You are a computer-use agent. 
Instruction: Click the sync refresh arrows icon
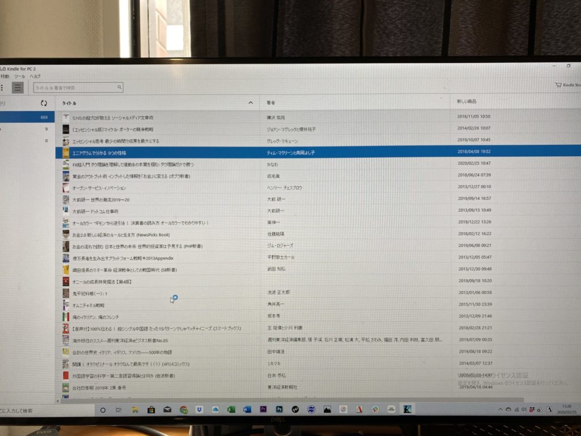[x=44, y=103]
